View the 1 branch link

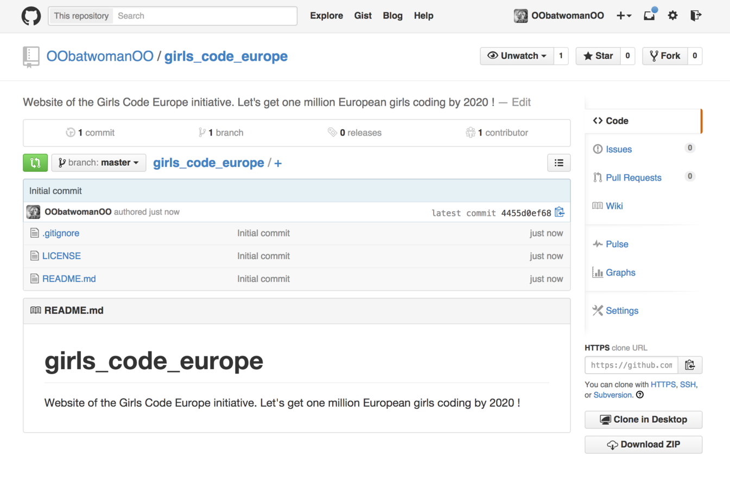221,133
